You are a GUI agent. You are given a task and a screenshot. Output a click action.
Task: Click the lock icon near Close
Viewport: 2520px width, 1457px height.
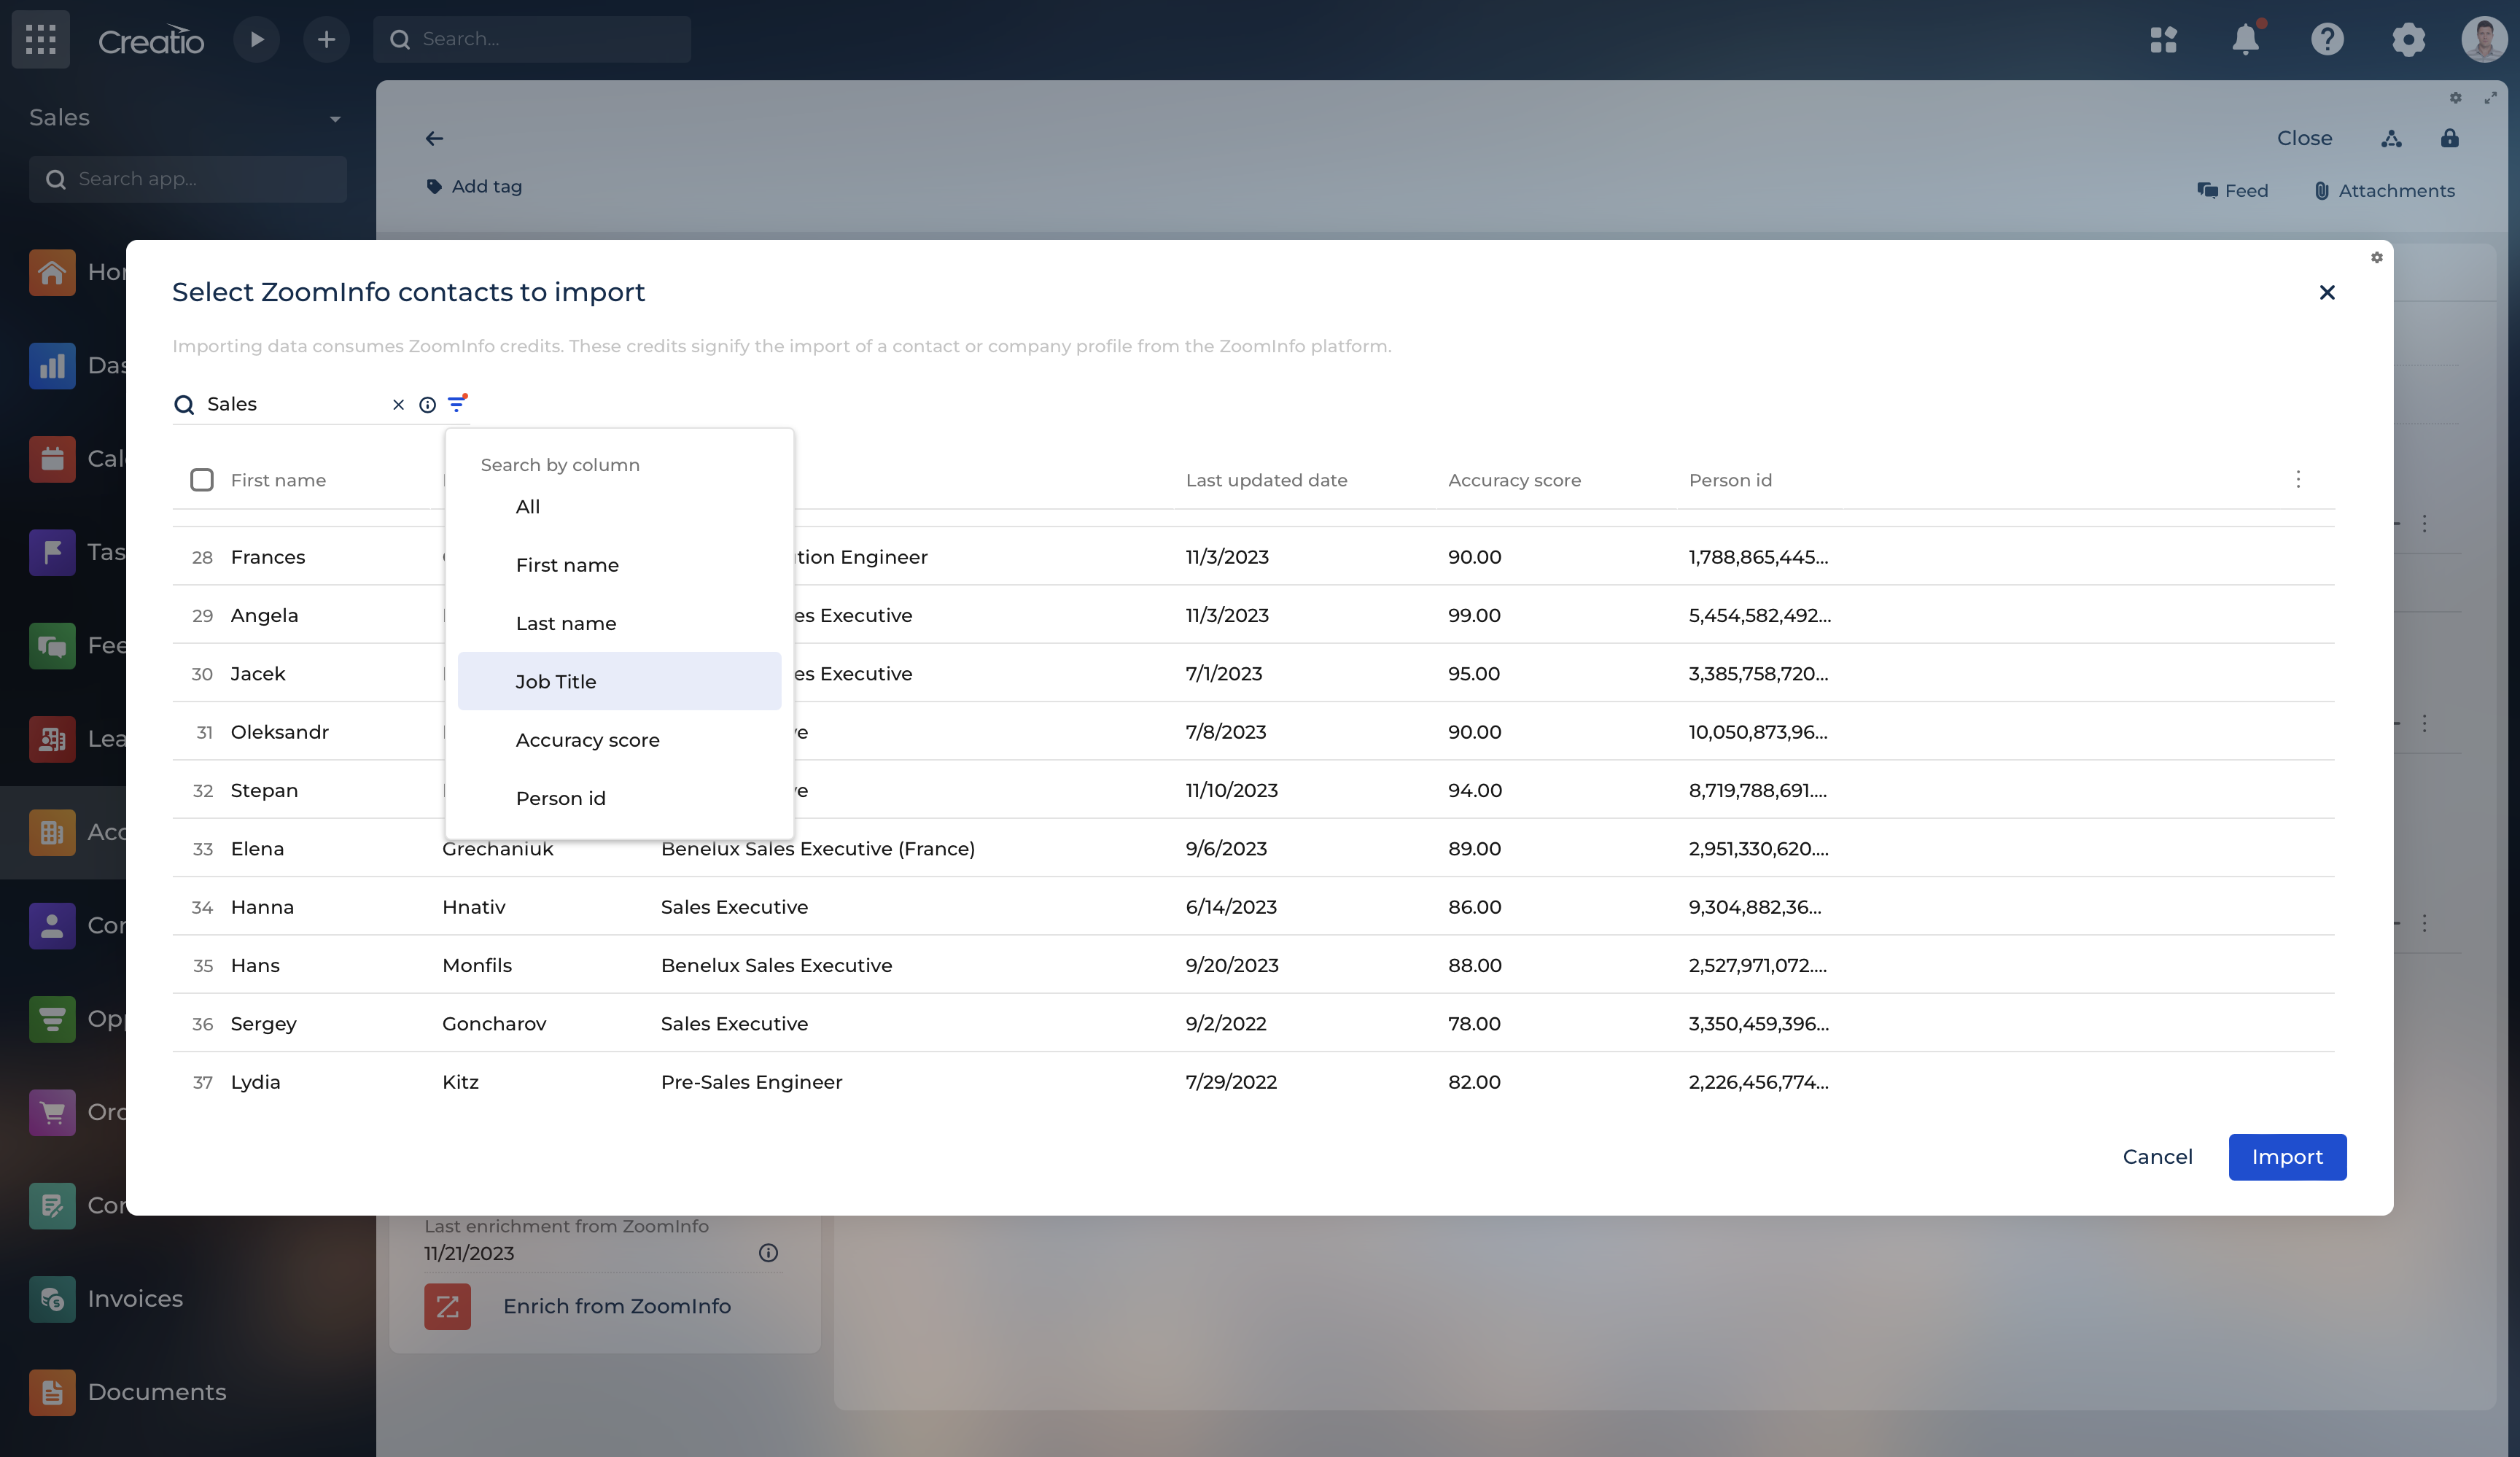click(2449, 138)
